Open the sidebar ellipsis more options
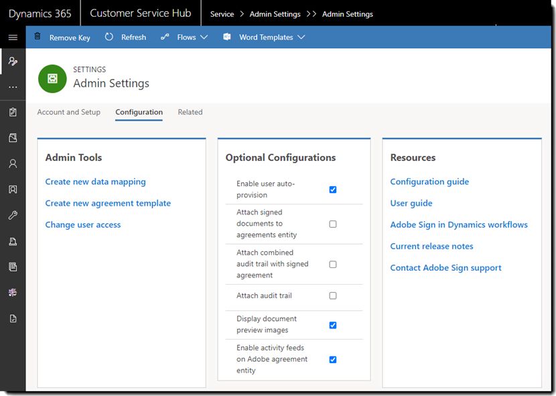Viewport: 556px width, 396px height. click(x=13, y=87)
